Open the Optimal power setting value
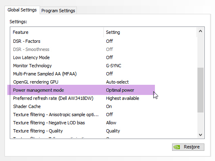215x161 pixels. [120, 90]
